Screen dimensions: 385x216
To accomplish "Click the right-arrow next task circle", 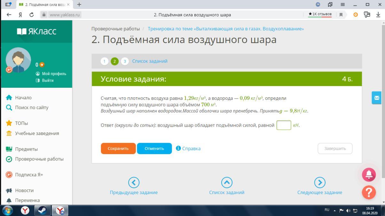I will point(320,182).
